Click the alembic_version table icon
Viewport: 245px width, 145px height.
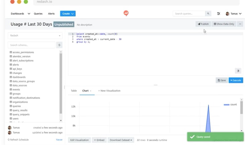click(x=11, y=56)
